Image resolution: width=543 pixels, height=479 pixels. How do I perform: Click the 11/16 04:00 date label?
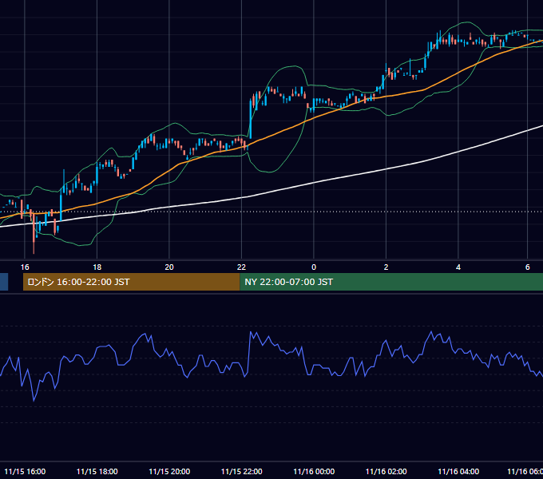458,471
